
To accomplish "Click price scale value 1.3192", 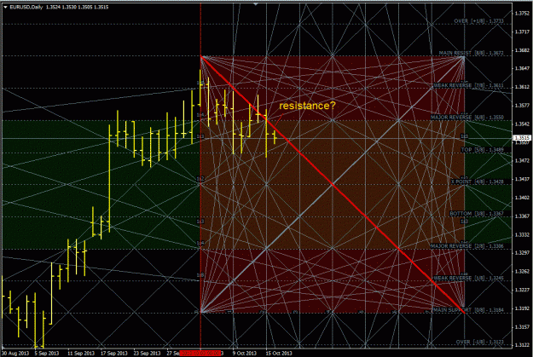I will [522, 308].
